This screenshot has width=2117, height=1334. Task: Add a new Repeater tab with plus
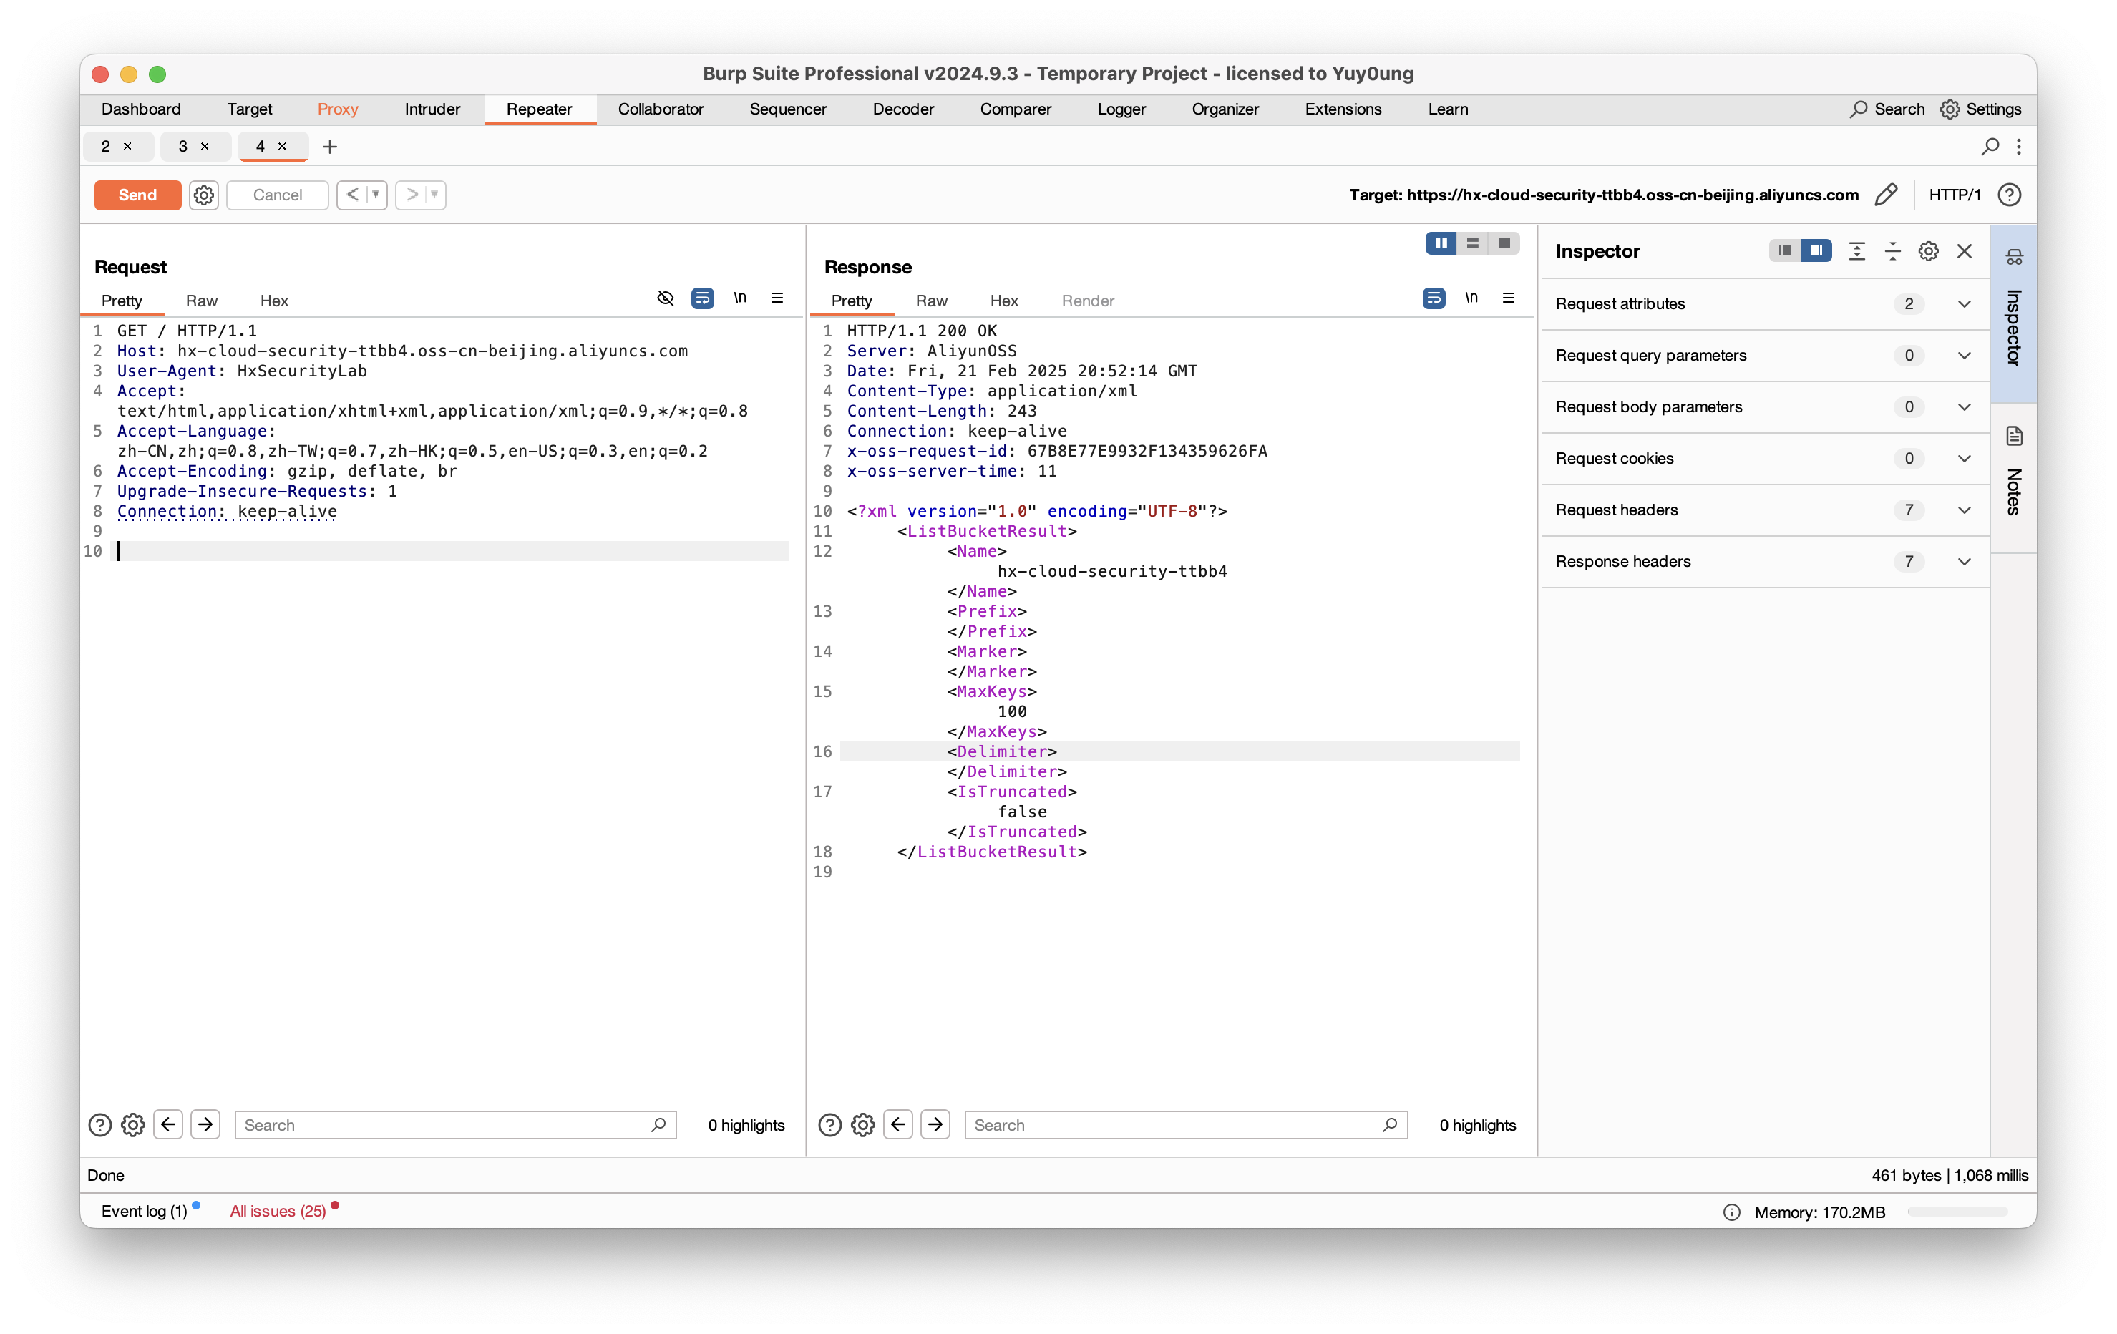[330, 147]
